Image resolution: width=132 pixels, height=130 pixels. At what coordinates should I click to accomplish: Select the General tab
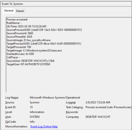pos(9,11)
